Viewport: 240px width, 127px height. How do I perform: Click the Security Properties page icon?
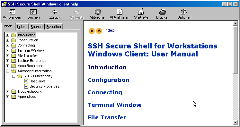tap(26, 86)
